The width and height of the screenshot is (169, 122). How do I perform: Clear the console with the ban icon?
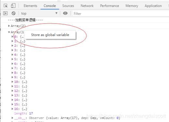14,13
